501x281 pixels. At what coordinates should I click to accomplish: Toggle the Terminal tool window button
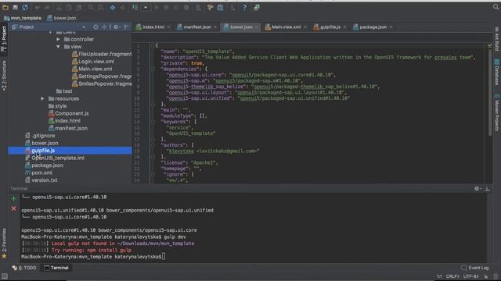click(x=56, y=268)
